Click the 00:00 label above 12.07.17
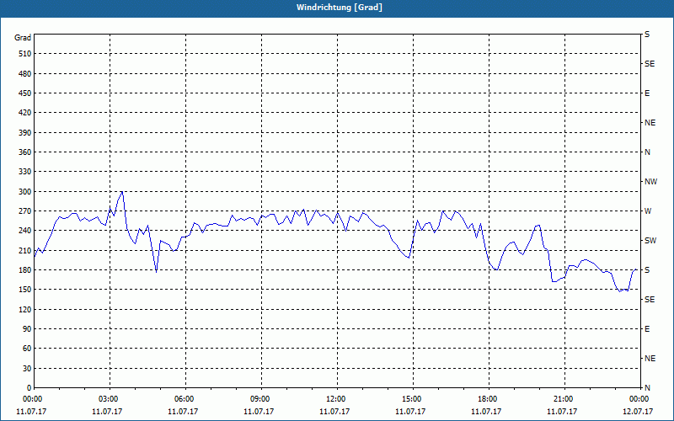The image size is (674, 421). coord(639,398)
